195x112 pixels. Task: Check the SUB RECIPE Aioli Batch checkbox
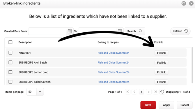[x=10, y=62]
